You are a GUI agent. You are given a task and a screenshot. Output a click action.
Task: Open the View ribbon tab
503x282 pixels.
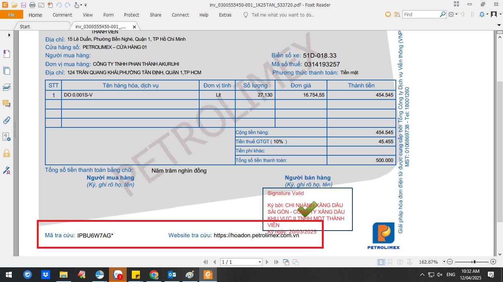coord(88,15)
